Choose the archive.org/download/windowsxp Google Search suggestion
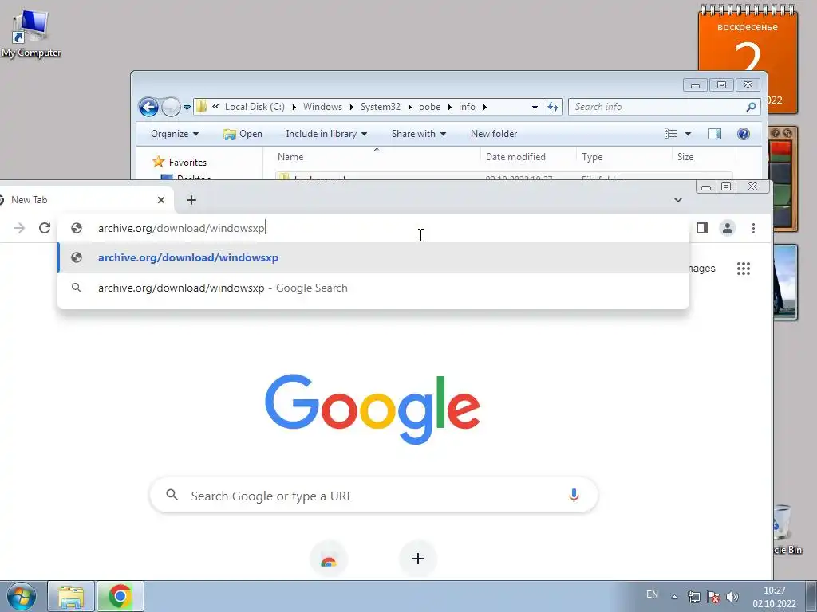This screenshot has height=612, width=817. (x=373, y=288)
